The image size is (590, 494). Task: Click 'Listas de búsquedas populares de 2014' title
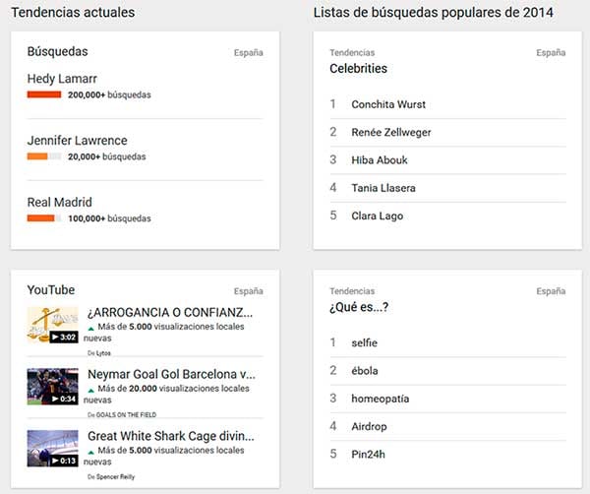point(434,13)
